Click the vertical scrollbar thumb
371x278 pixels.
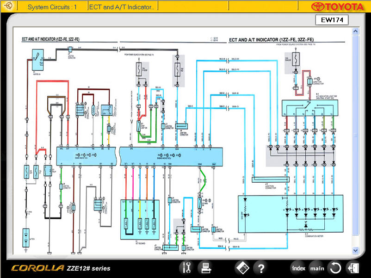click(x=355, y=135)
